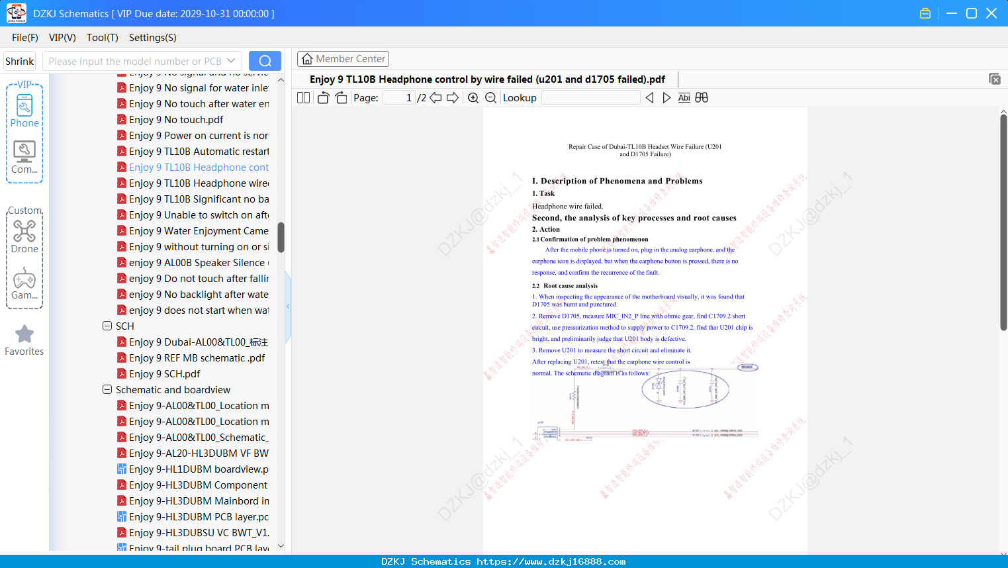Switch the PDF to two-page layout view

click(x=304, y=98)
